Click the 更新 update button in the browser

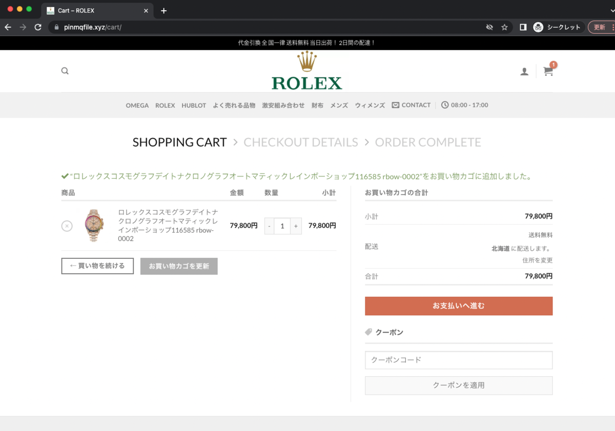click(601, 27)
